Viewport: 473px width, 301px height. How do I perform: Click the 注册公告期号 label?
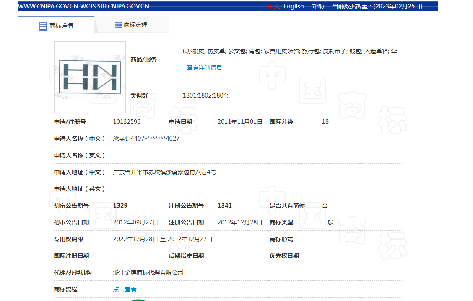coord(186,206)
